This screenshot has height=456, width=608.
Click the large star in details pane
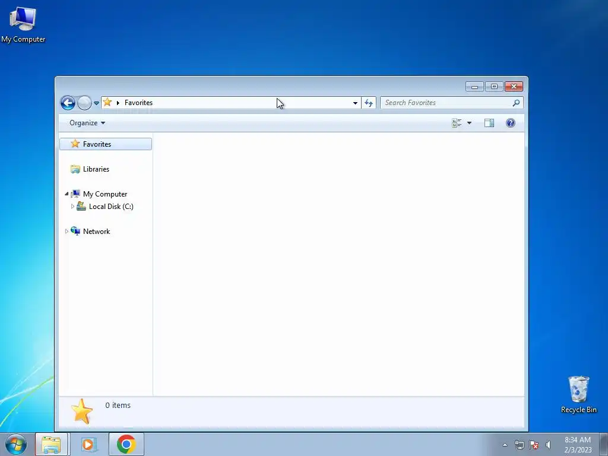click(82, 411)
